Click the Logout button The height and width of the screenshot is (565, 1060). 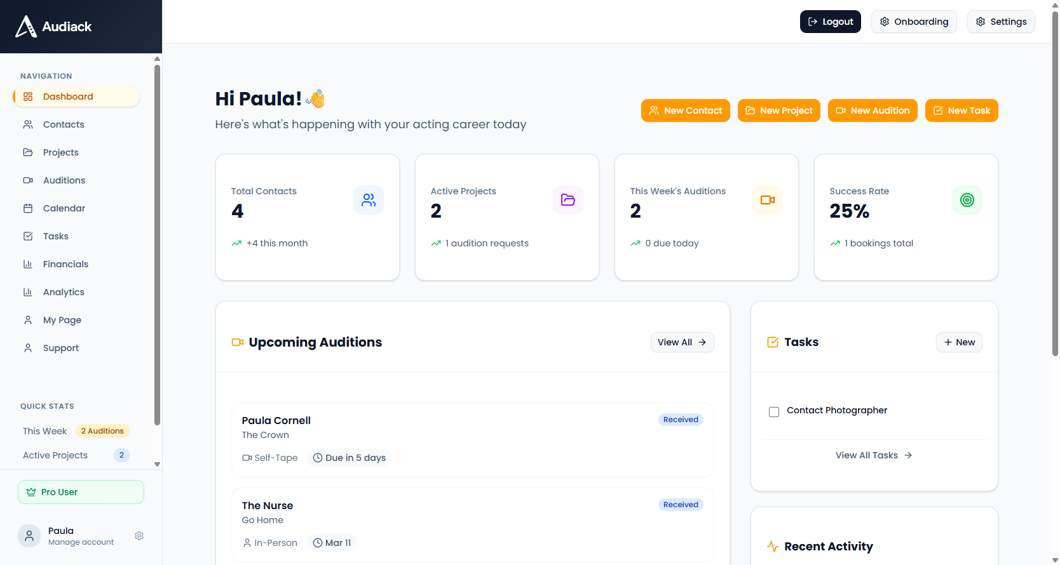point(830,22)
